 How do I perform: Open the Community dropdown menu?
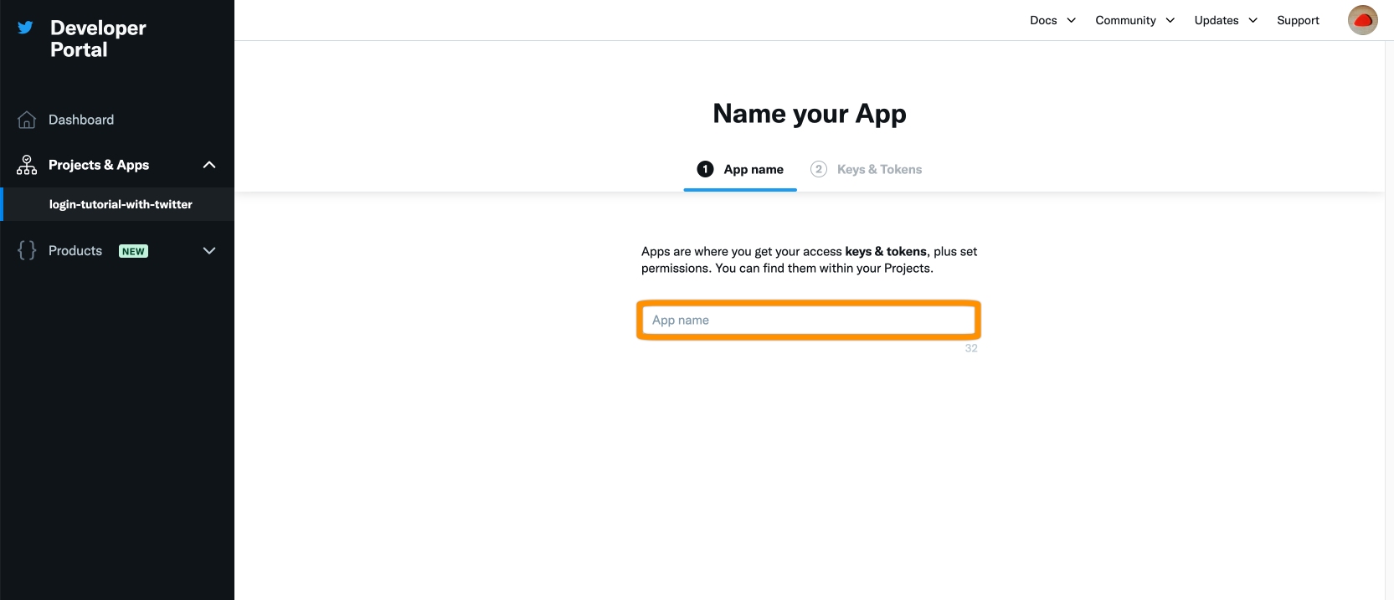coord(1134,20)
